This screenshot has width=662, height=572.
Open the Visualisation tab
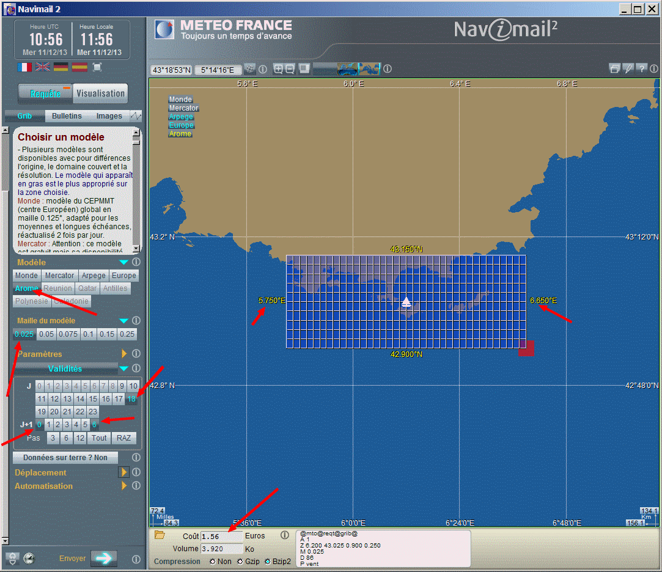(100, 94)
